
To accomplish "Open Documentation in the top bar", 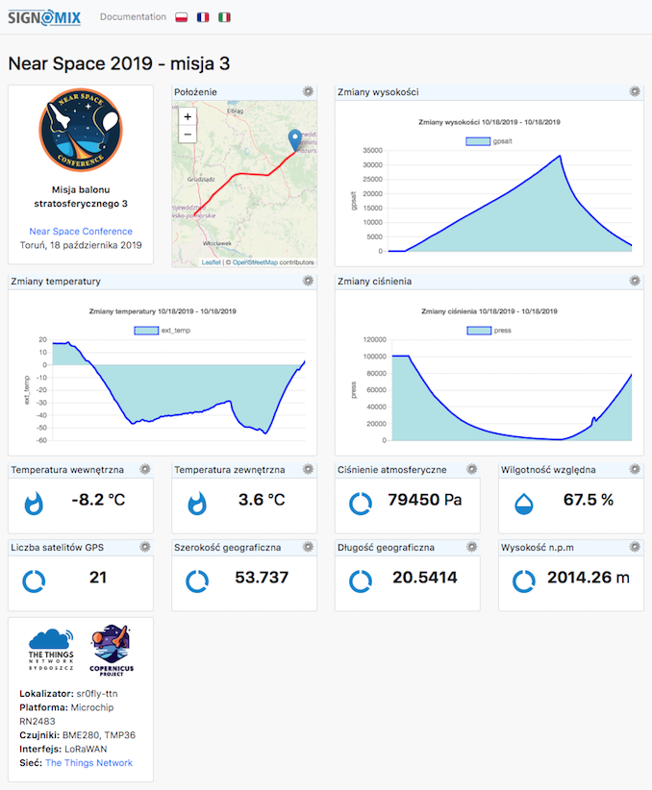I will coord(133,16).
